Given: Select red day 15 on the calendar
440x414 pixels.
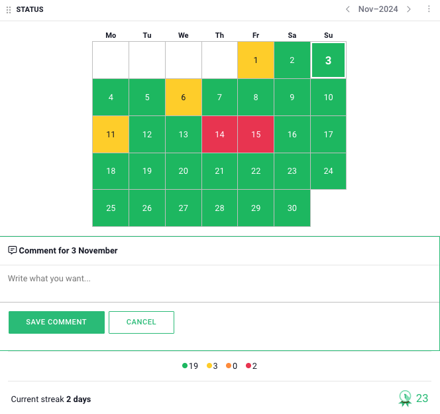Looking at the screenshot, I should [x=256, y=135].
